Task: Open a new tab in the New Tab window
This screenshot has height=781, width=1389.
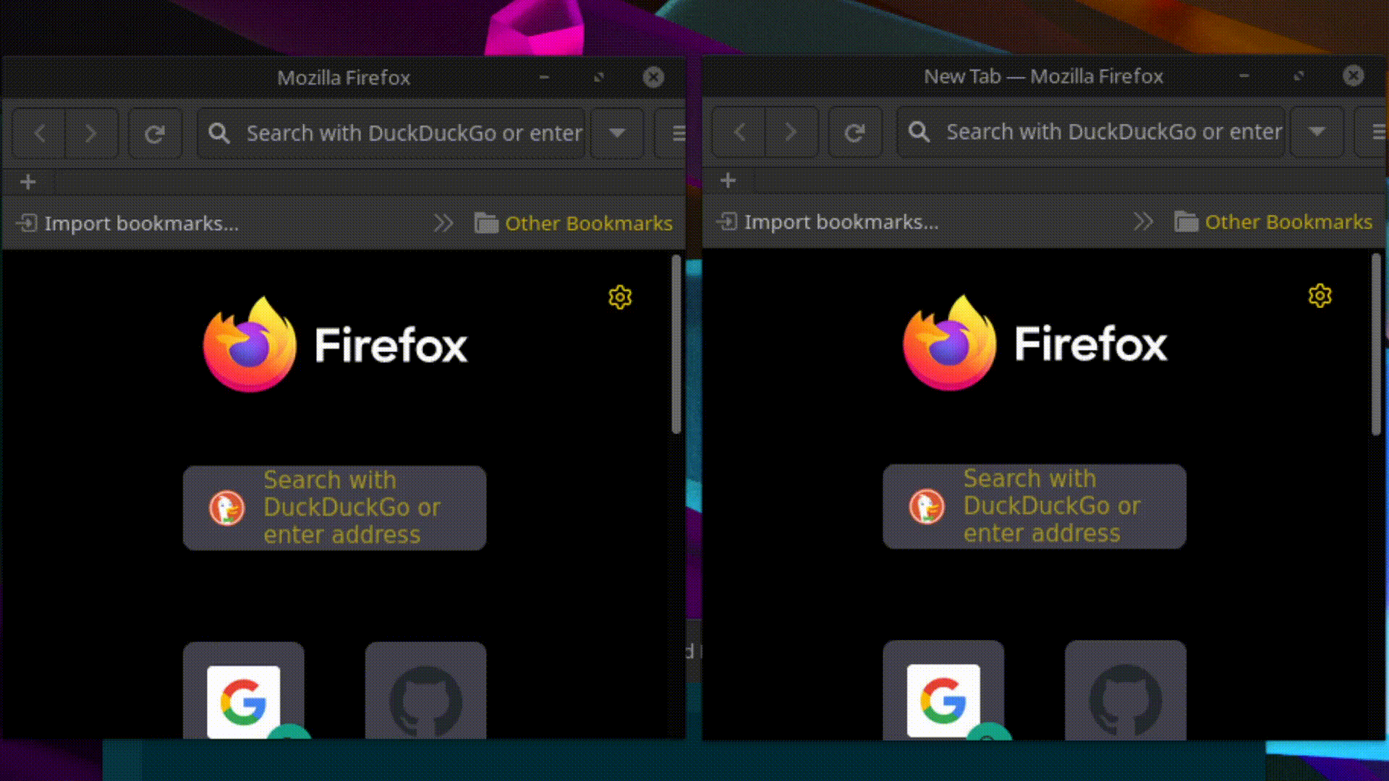Action: click(729, 180)
